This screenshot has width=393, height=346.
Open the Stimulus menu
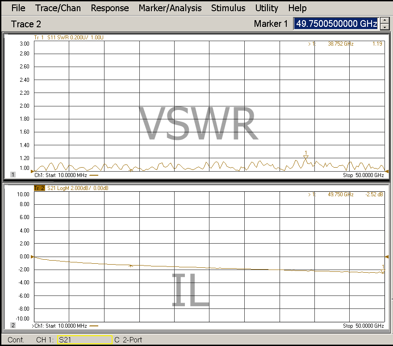click(x=228, y=8)
